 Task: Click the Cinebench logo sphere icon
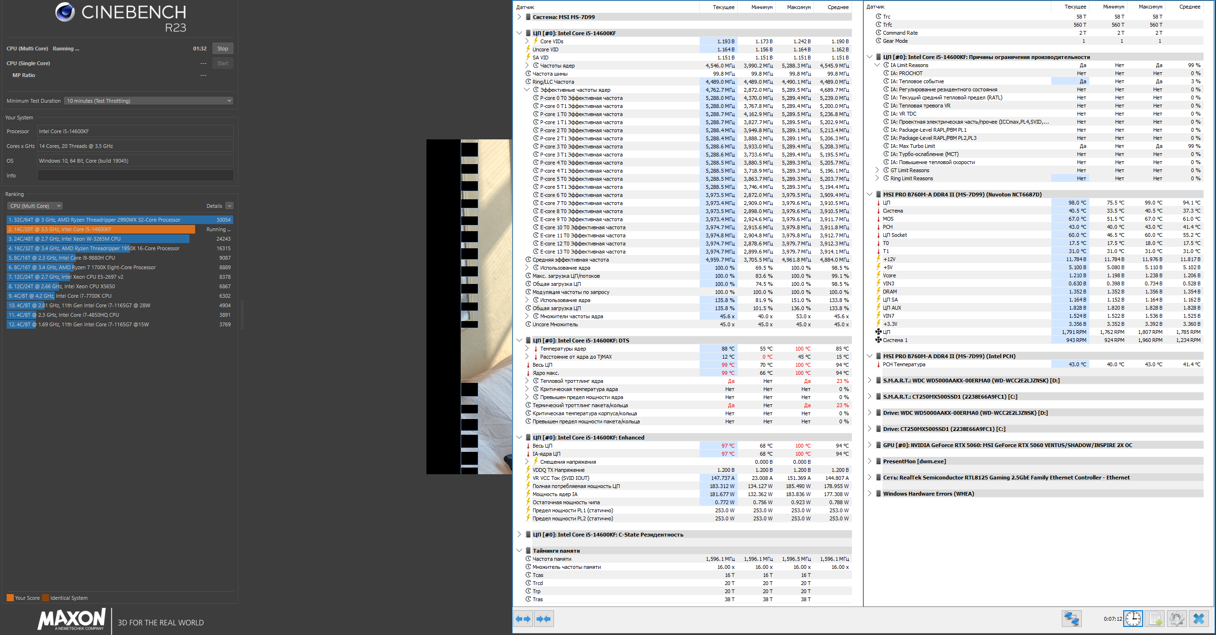65,12
